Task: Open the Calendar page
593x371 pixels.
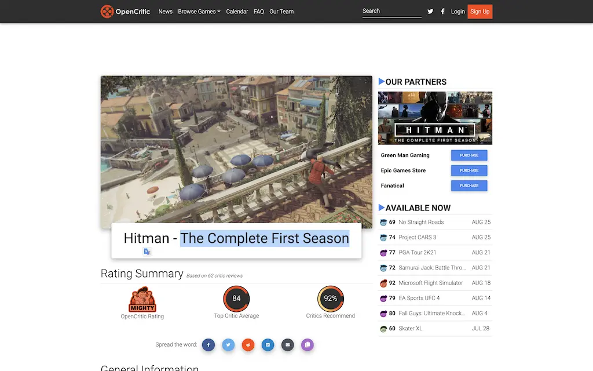Action: coord(237,12)
